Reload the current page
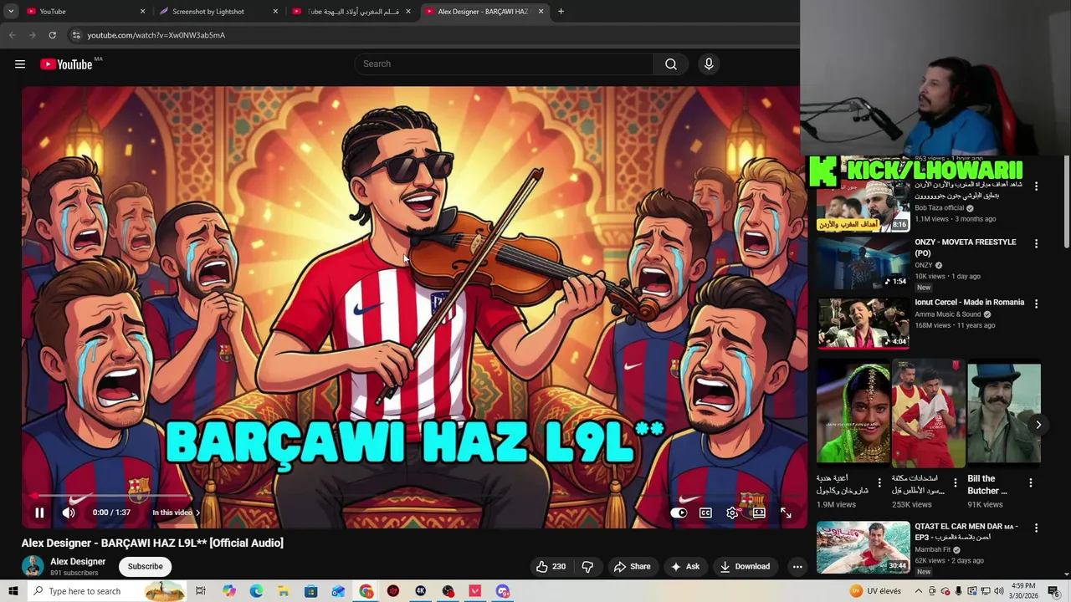Viewport: 1071px width, 602px height. click(52, 35)
